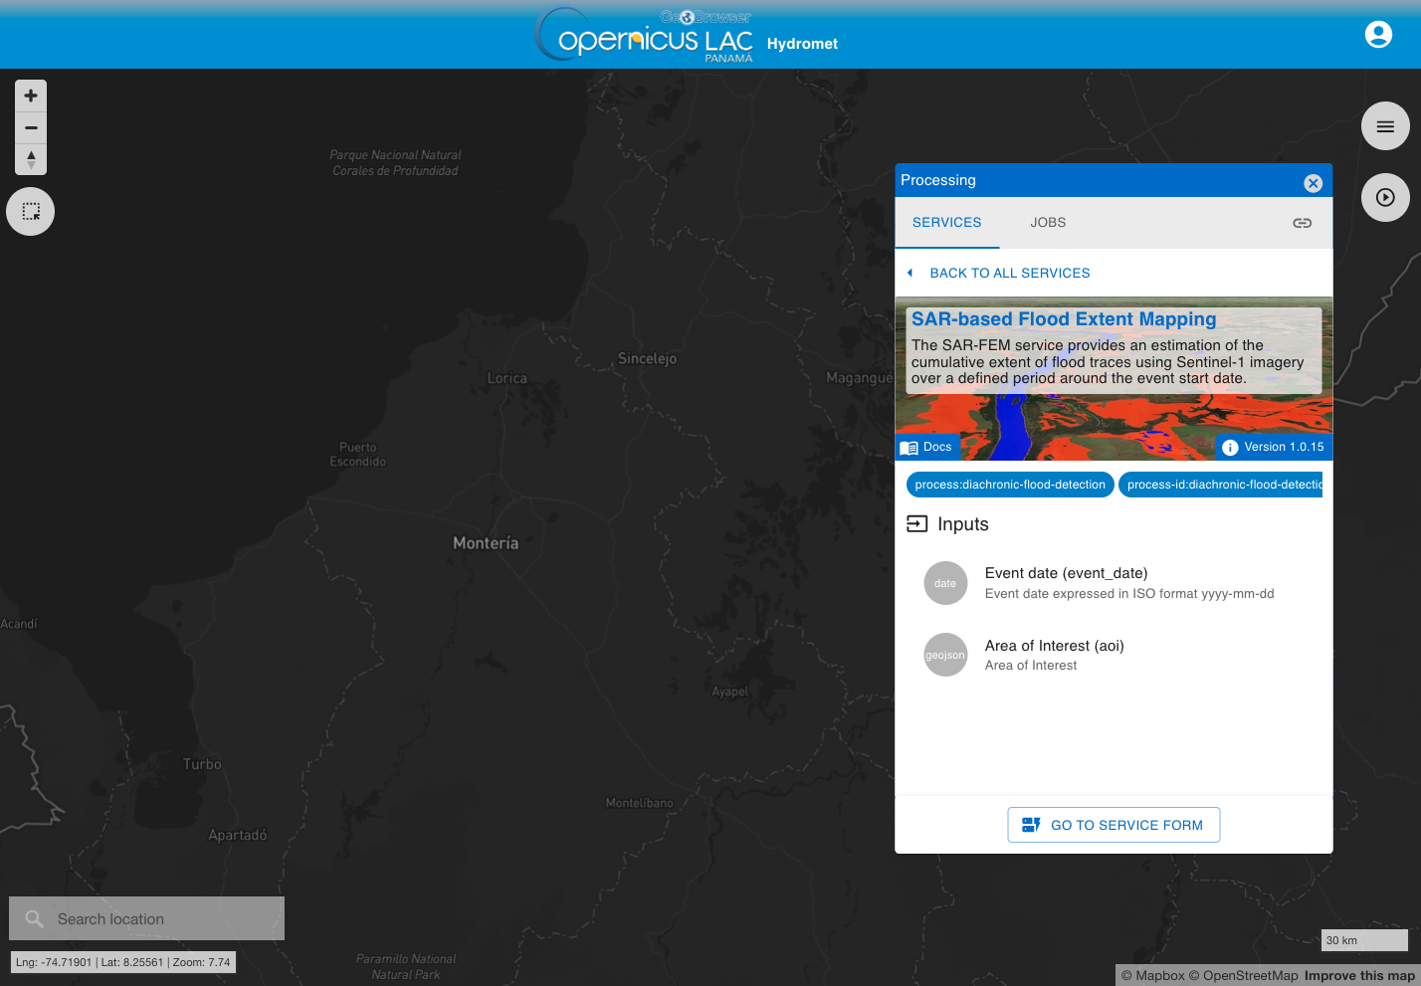Activate the area selection tool
Screen dimensions: 1421x986
pos(31,212)
